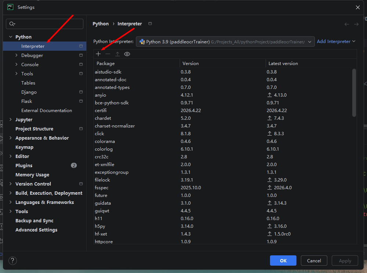The height and width of the screenshot is (273, 367).
Task: Open the Plugins settings page
Action: [24, 166]
